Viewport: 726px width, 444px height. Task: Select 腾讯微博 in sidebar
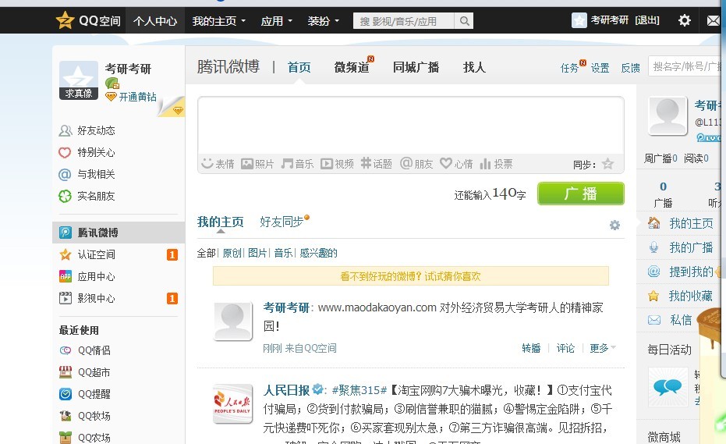[119, 233]
